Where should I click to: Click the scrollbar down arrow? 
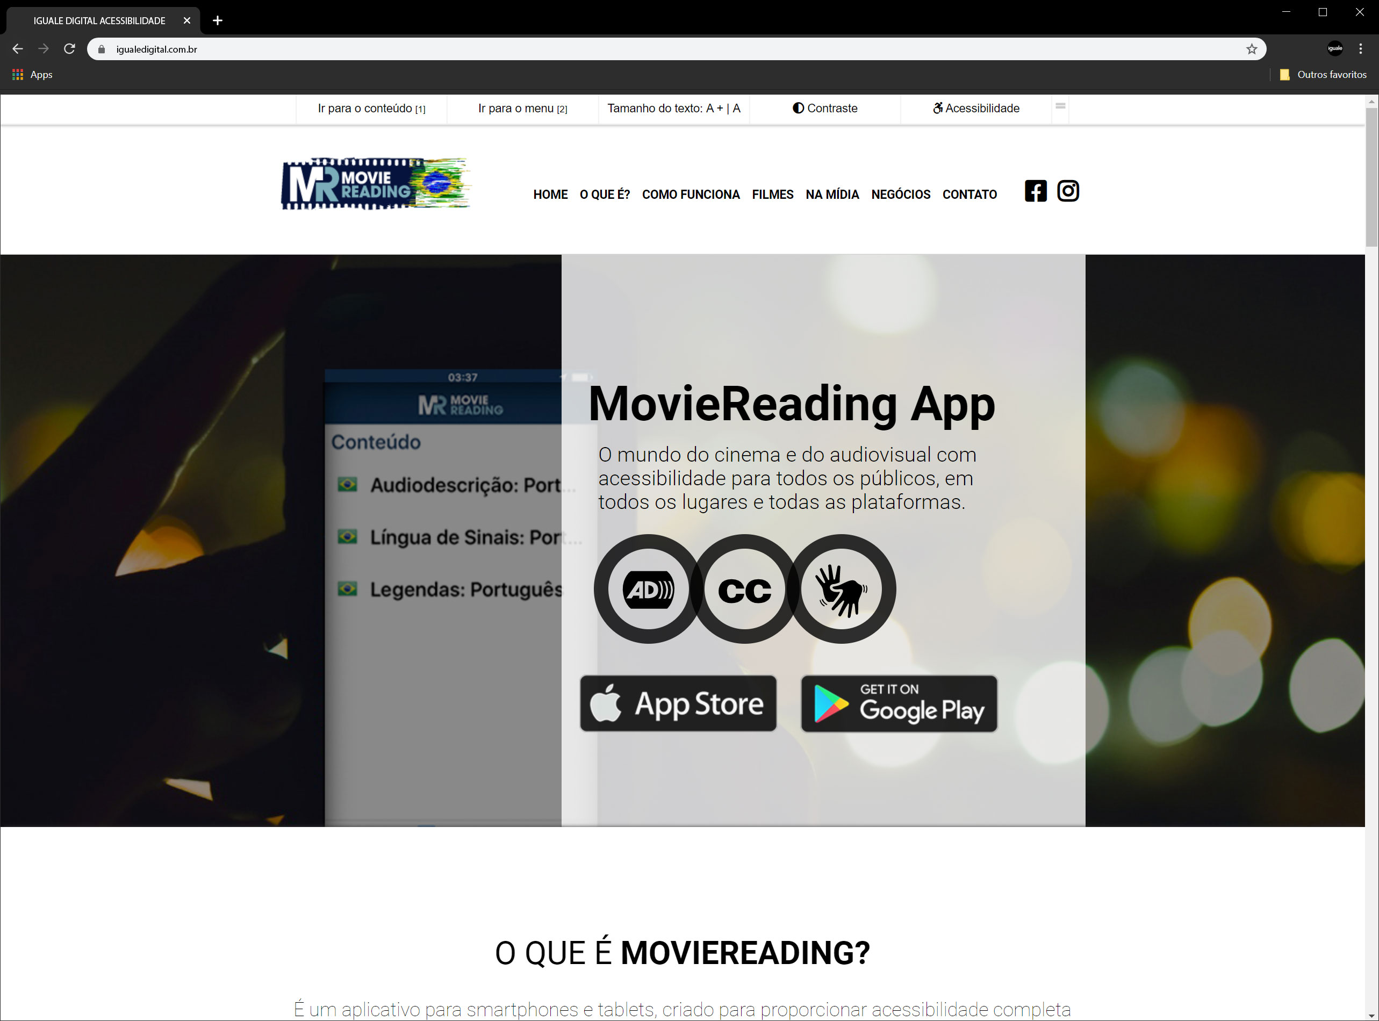point(1371,1015)
